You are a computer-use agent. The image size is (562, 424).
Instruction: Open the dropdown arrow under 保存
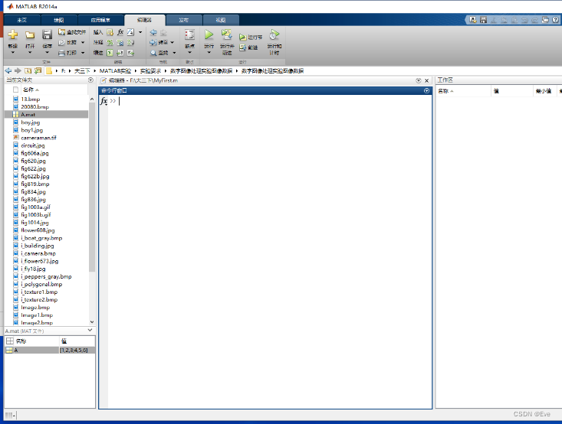(47, 53)
